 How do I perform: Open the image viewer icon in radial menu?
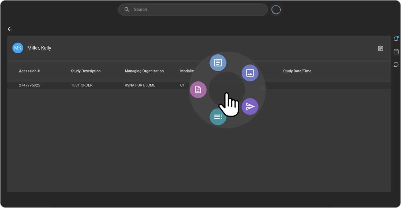[x=250, y=73]
